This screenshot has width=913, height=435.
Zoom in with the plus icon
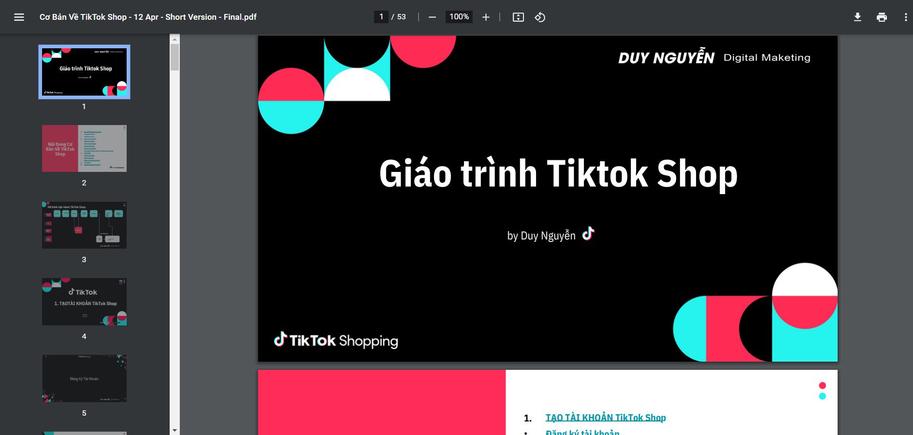(486, 17)
